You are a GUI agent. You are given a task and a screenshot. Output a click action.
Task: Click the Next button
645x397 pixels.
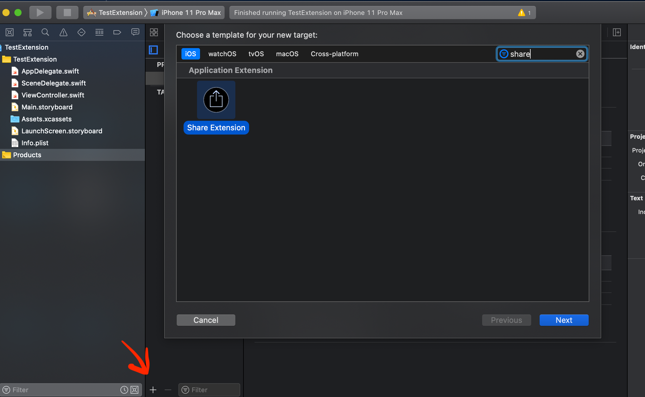(x=564, y=320)
